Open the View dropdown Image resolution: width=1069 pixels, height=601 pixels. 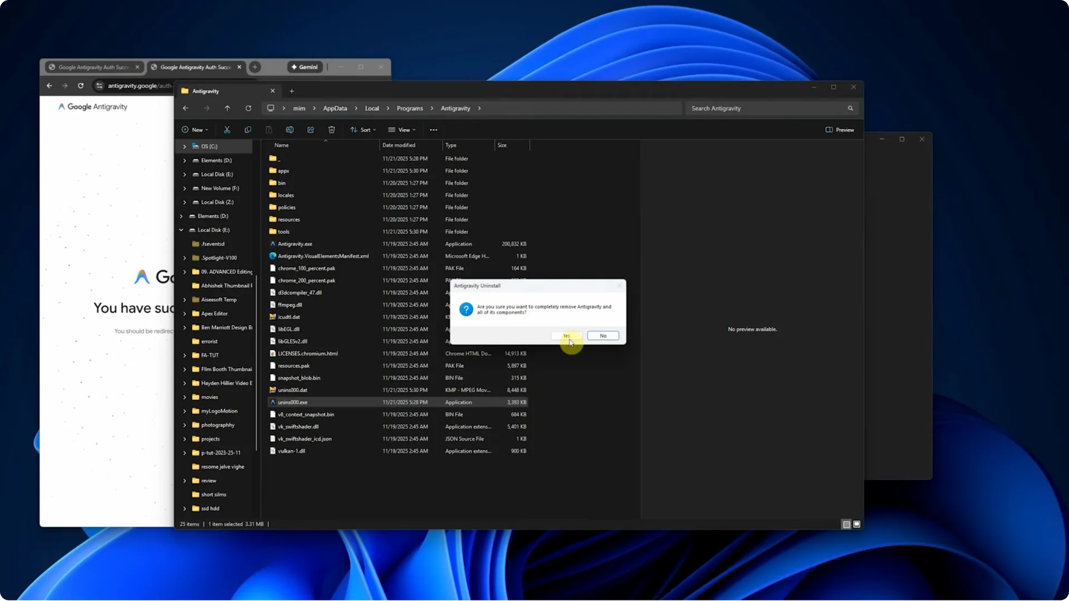[402, 130]
